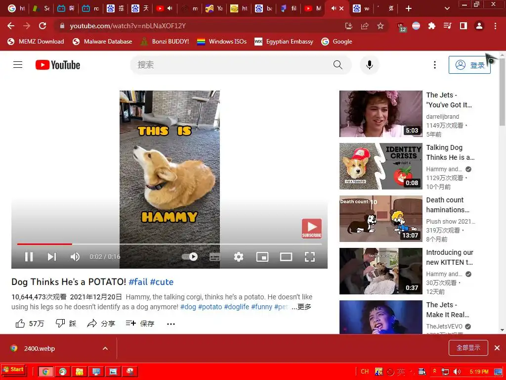This screenshot has height=380, width=506.
Task: Start voice search with microphone
Action: click(370, 65)
